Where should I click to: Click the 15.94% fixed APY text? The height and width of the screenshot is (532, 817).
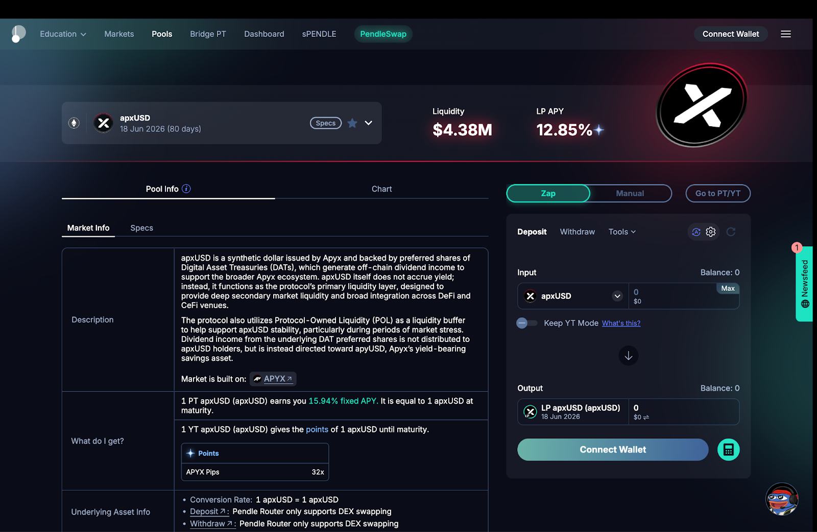[x=343, y=401]
